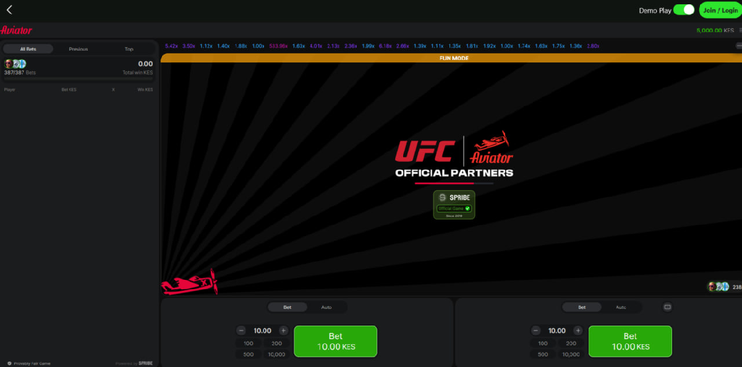Select Bet tab in right bet panel
The image size is (742, 367).
[582, 307]
